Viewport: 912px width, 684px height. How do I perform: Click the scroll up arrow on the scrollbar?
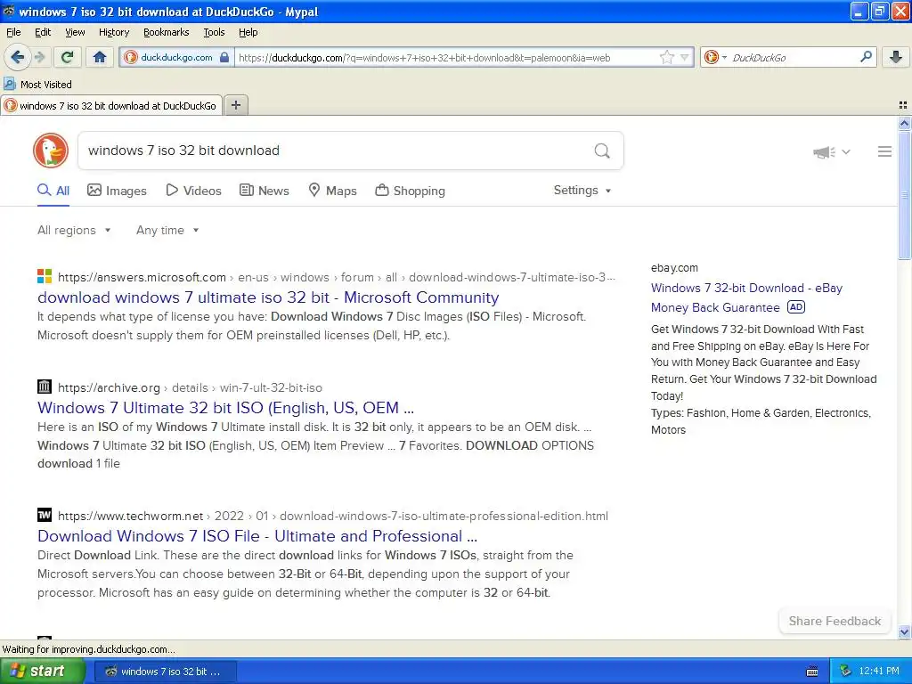point(904,123)
